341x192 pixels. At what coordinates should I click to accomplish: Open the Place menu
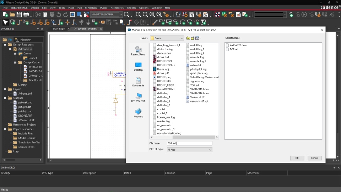click(x=71, y=7)
